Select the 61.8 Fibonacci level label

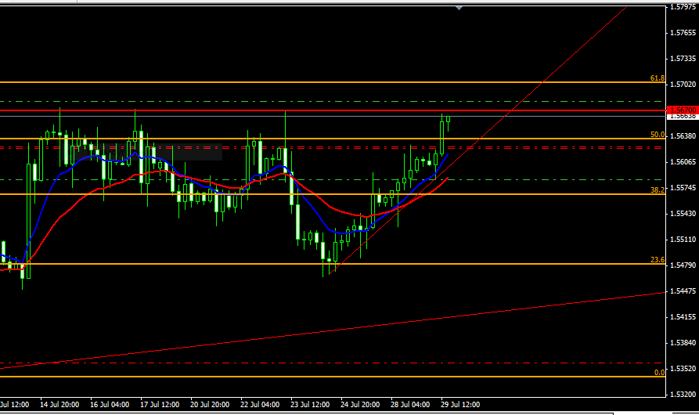coord(657,78)
